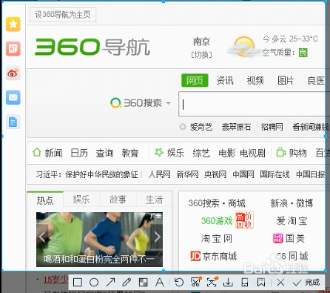Click the 习近平 headline news link
Image resolution: width=330 pixels, height=293 pixels.
coord(87,174)
